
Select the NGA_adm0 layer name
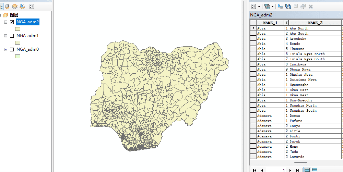27,49
